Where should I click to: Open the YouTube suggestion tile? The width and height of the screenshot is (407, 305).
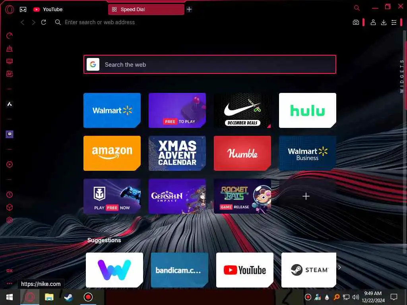(245, 270)
